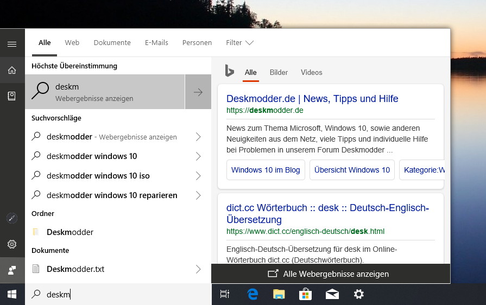The image size is (486, 305).
Task: Go to Cortana Home icon
Action: tap(12, 71)
